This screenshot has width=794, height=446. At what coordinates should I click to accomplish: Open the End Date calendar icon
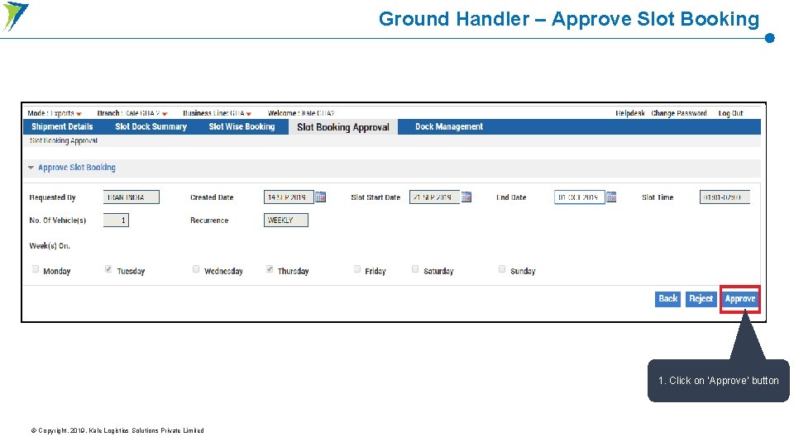pos(611,197)
